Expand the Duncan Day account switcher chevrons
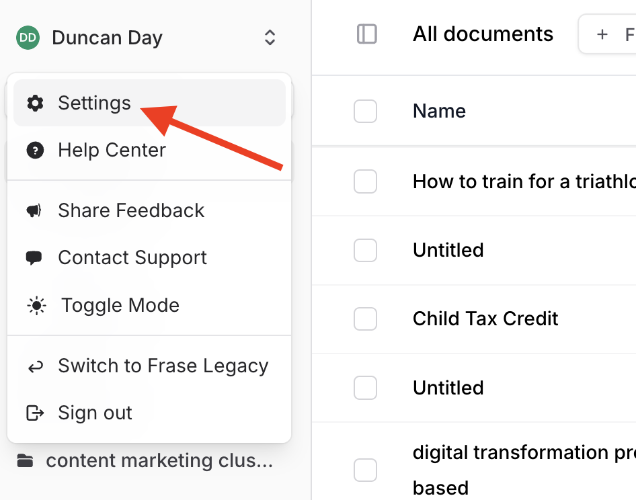Image resolution: width=636 pixels, height=500 pixels. pos(270,38)
